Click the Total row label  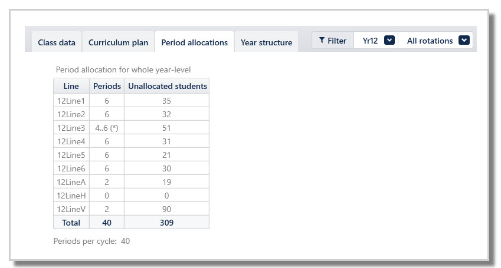[71, 223]
